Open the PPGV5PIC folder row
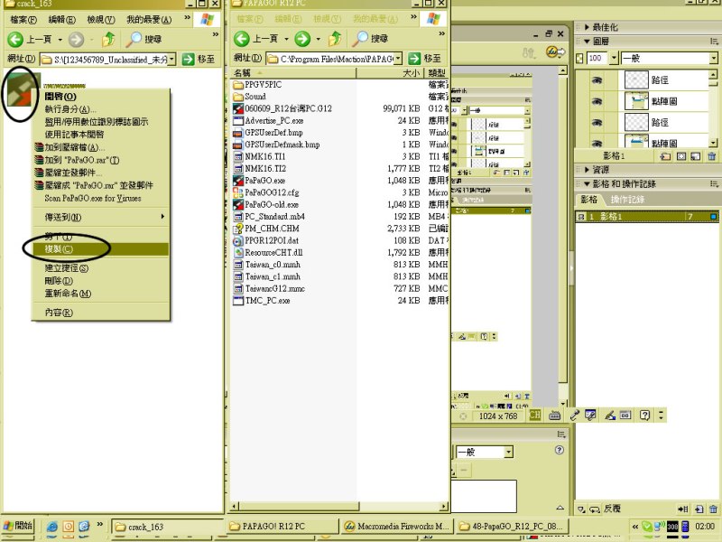The width and height of the screenshot is (722, 542). pos(257,85)
